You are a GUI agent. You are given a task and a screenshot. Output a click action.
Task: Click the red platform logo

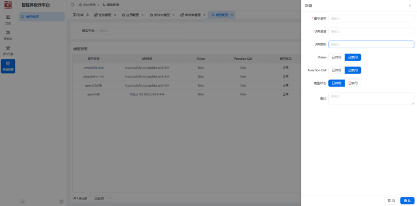pyautogui.click(x=8, y=5)
